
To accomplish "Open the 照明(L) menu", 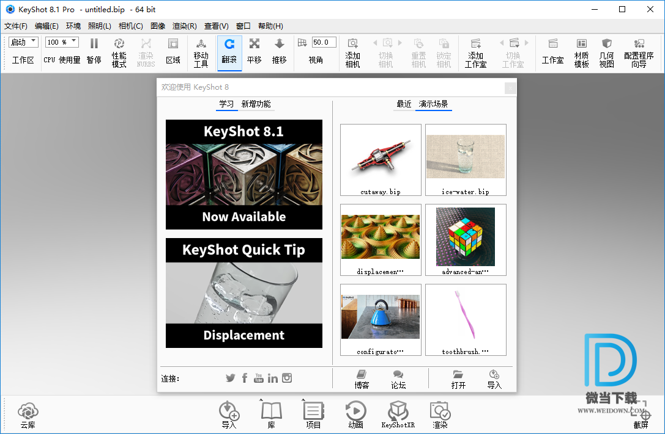I will click(100, 26).
